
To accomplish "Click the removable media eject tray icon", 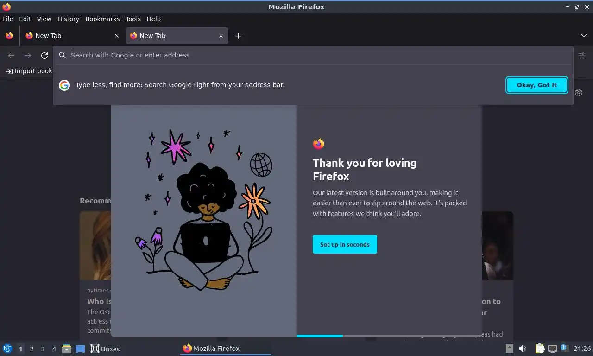I will (509, 349).
